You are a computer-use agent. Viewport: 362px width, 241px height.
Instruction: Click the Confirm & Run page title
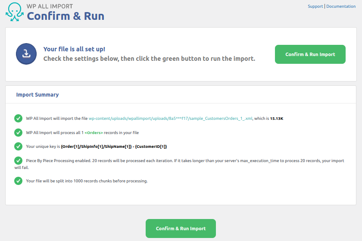[x=66, y=16]
